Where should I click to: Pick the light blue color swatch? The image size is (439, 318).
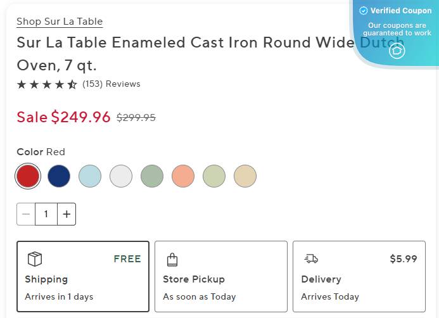(90, 176)
